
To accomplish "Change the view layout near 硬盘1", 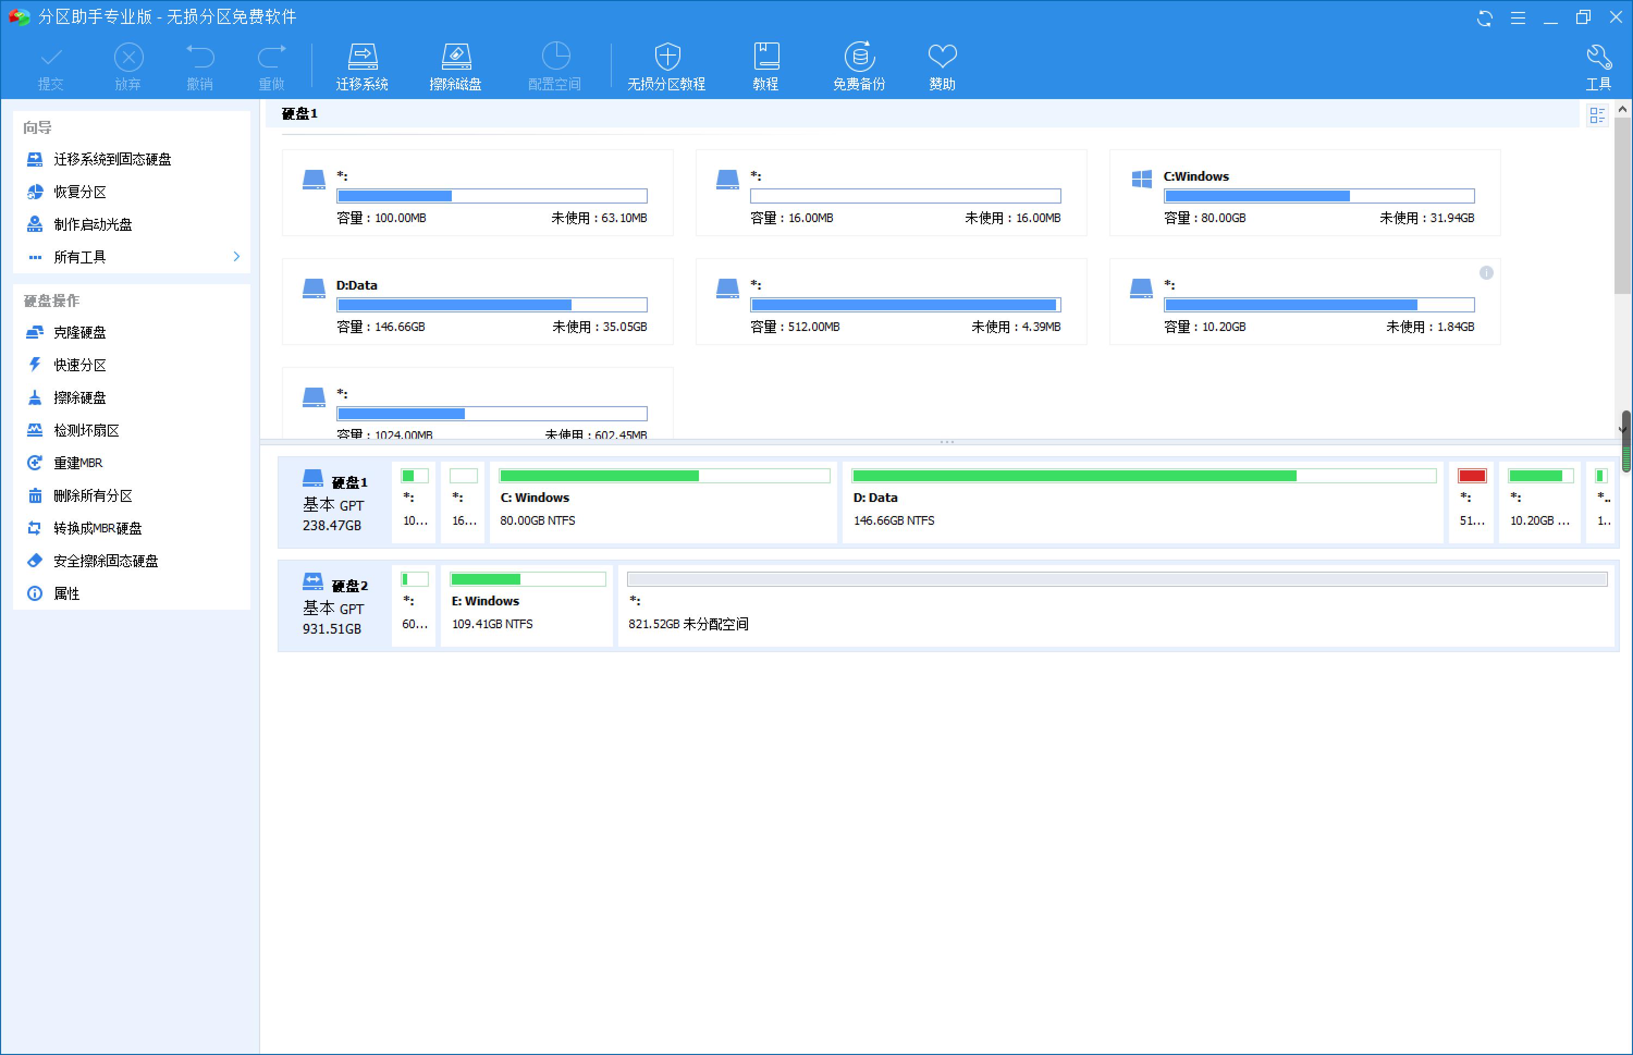I will (x=1598, y=115).
